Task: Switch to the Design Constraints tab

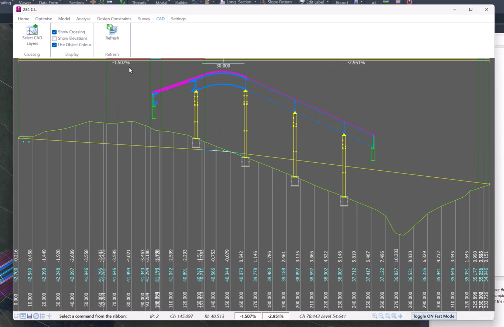Action: pos(114,19)
